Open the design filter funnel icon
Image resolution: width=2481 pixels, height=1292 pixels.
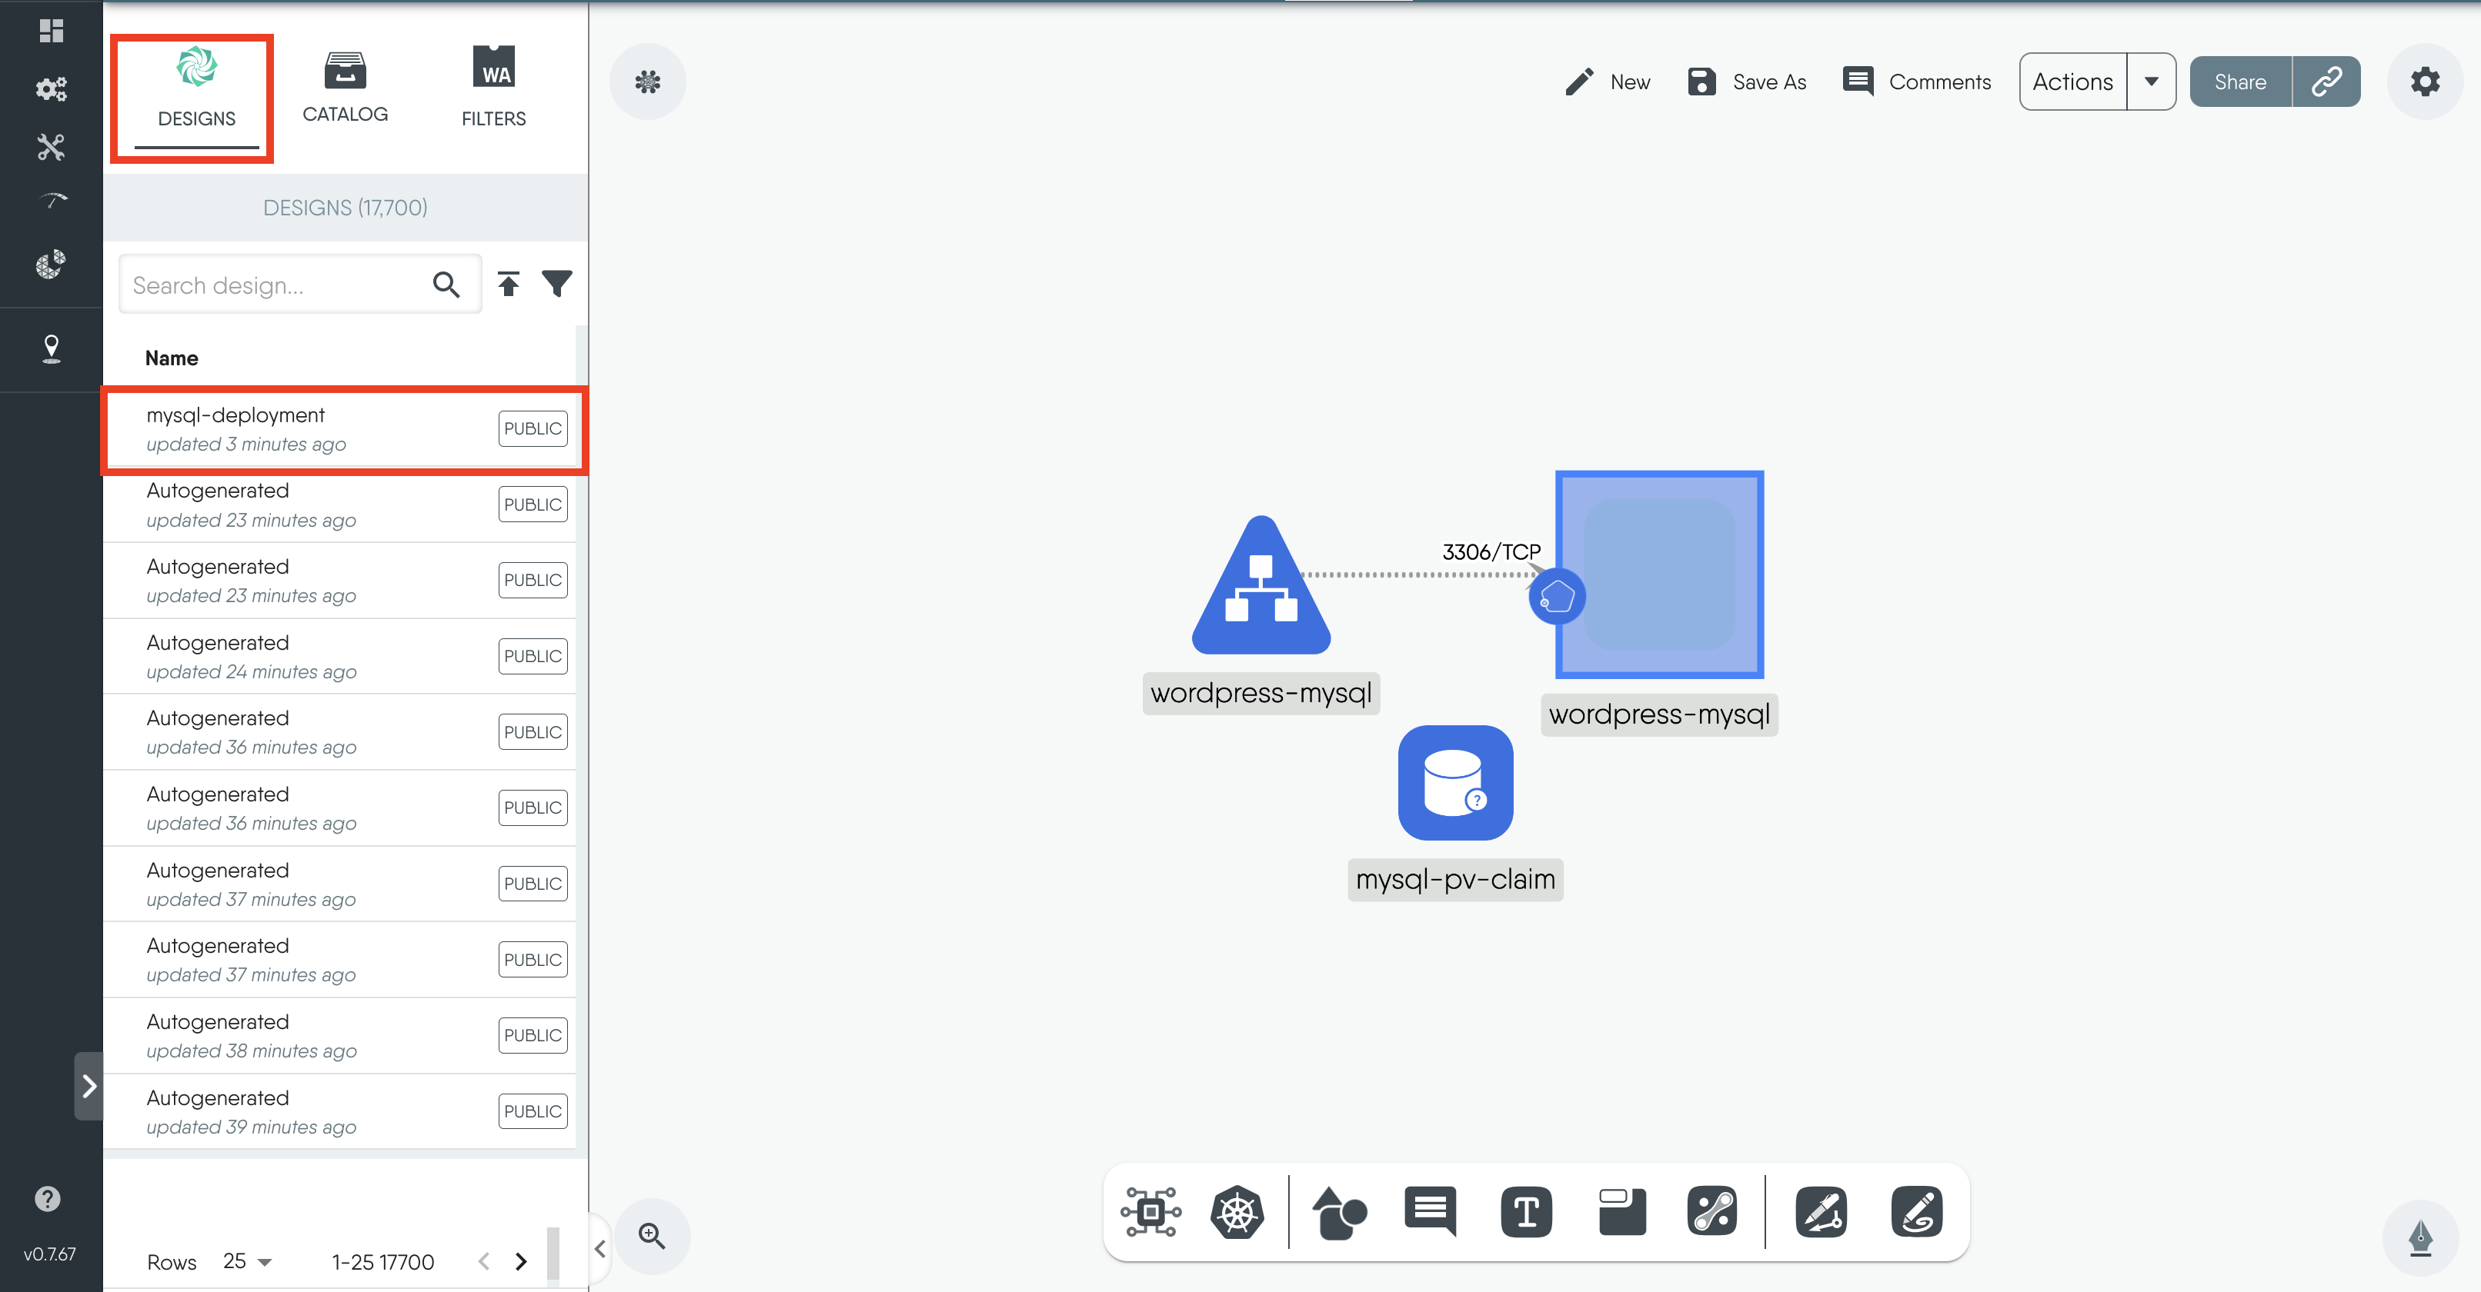click(556, 284)
